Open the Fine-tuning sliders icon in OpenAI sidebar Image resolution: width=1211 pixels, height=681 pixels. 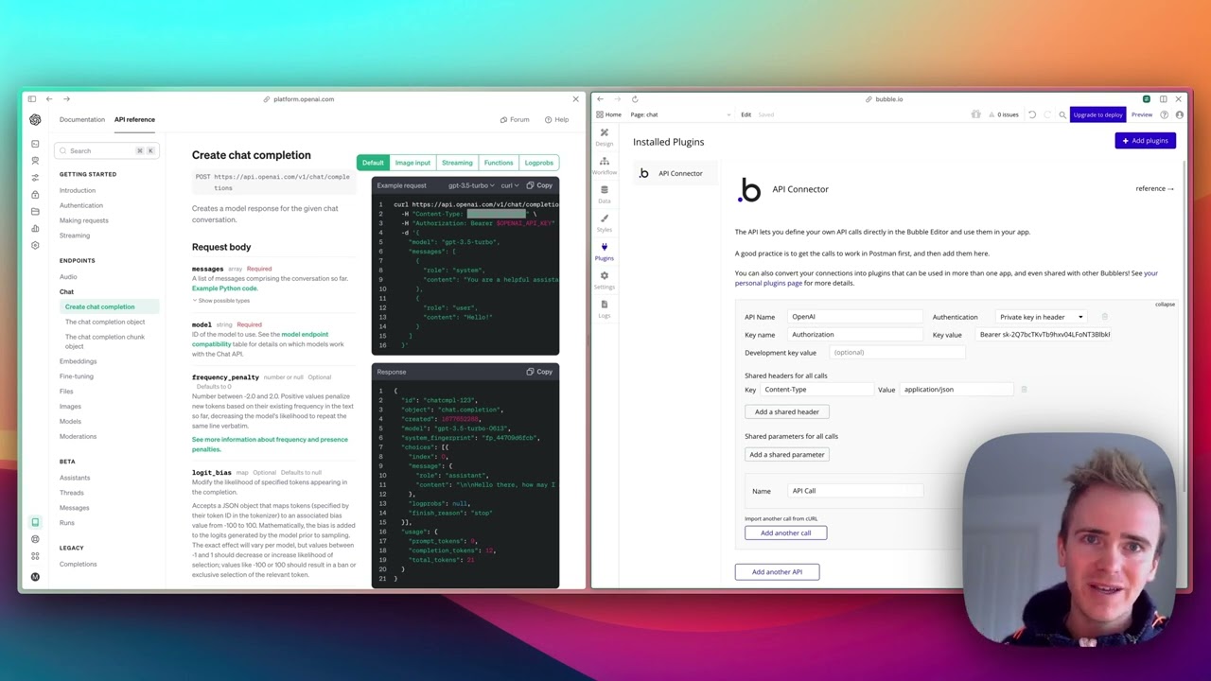click(x=35, y=178)
